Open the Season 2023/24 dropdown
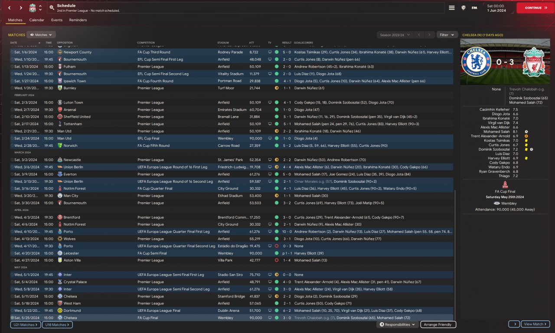Screen dimensions: 555x333 395,35
